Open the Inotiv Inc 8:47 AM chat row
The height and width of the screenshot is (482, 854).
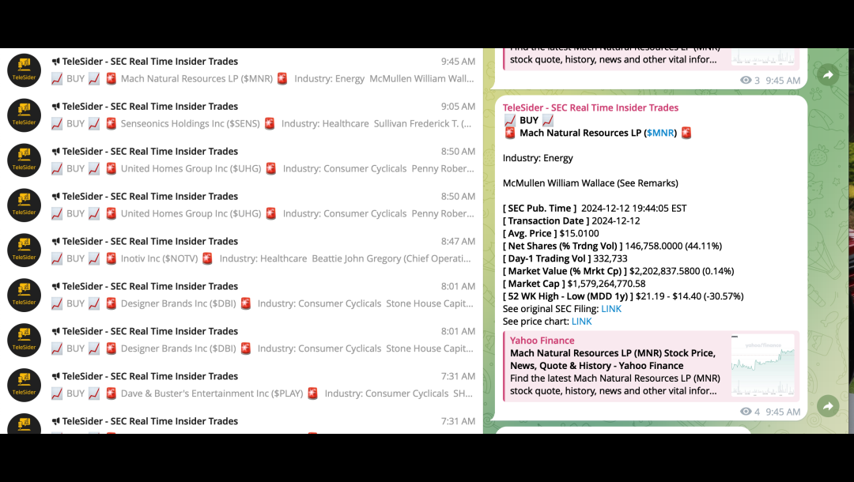pyautogui.click(x=241, y=250)
